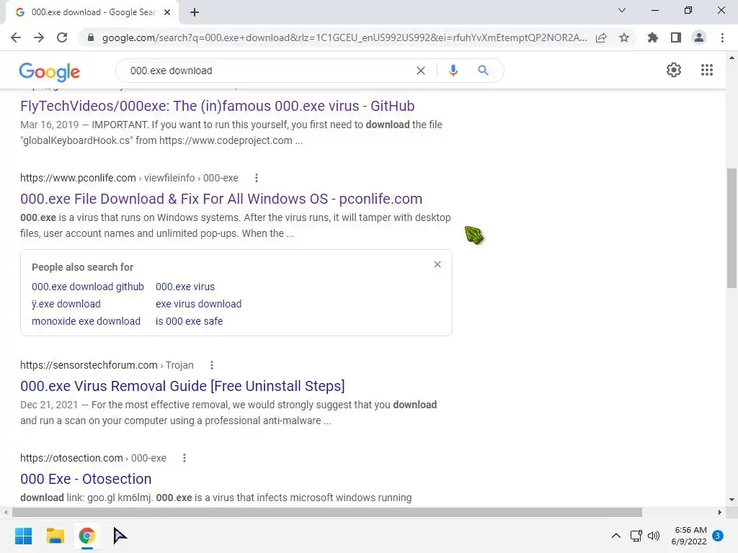Click the scroll-right arrow of the horizontal scrollbar

click(720, 512)
